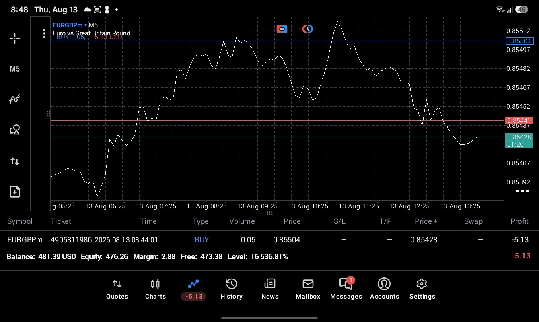Screen dimensions: 539x322
Task: Open the Mailbox tab
Action: click(308, 289)
